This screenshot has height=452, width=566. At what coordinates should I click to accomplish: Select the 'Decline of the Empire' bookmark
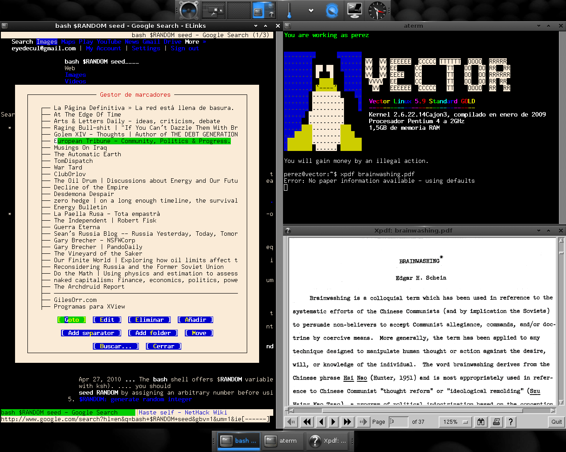coord(91,188)
